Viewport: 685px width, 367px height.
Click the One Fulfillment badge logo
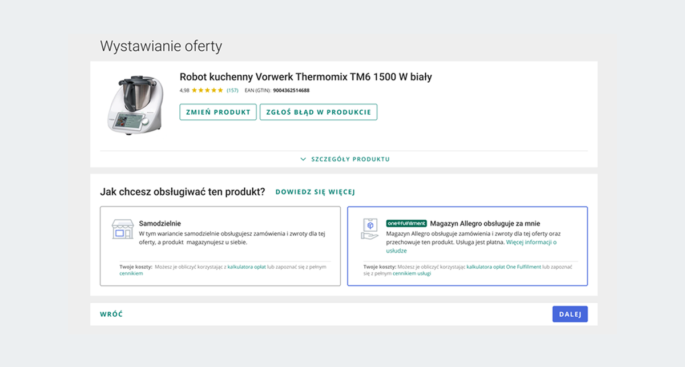coord(406,224)
